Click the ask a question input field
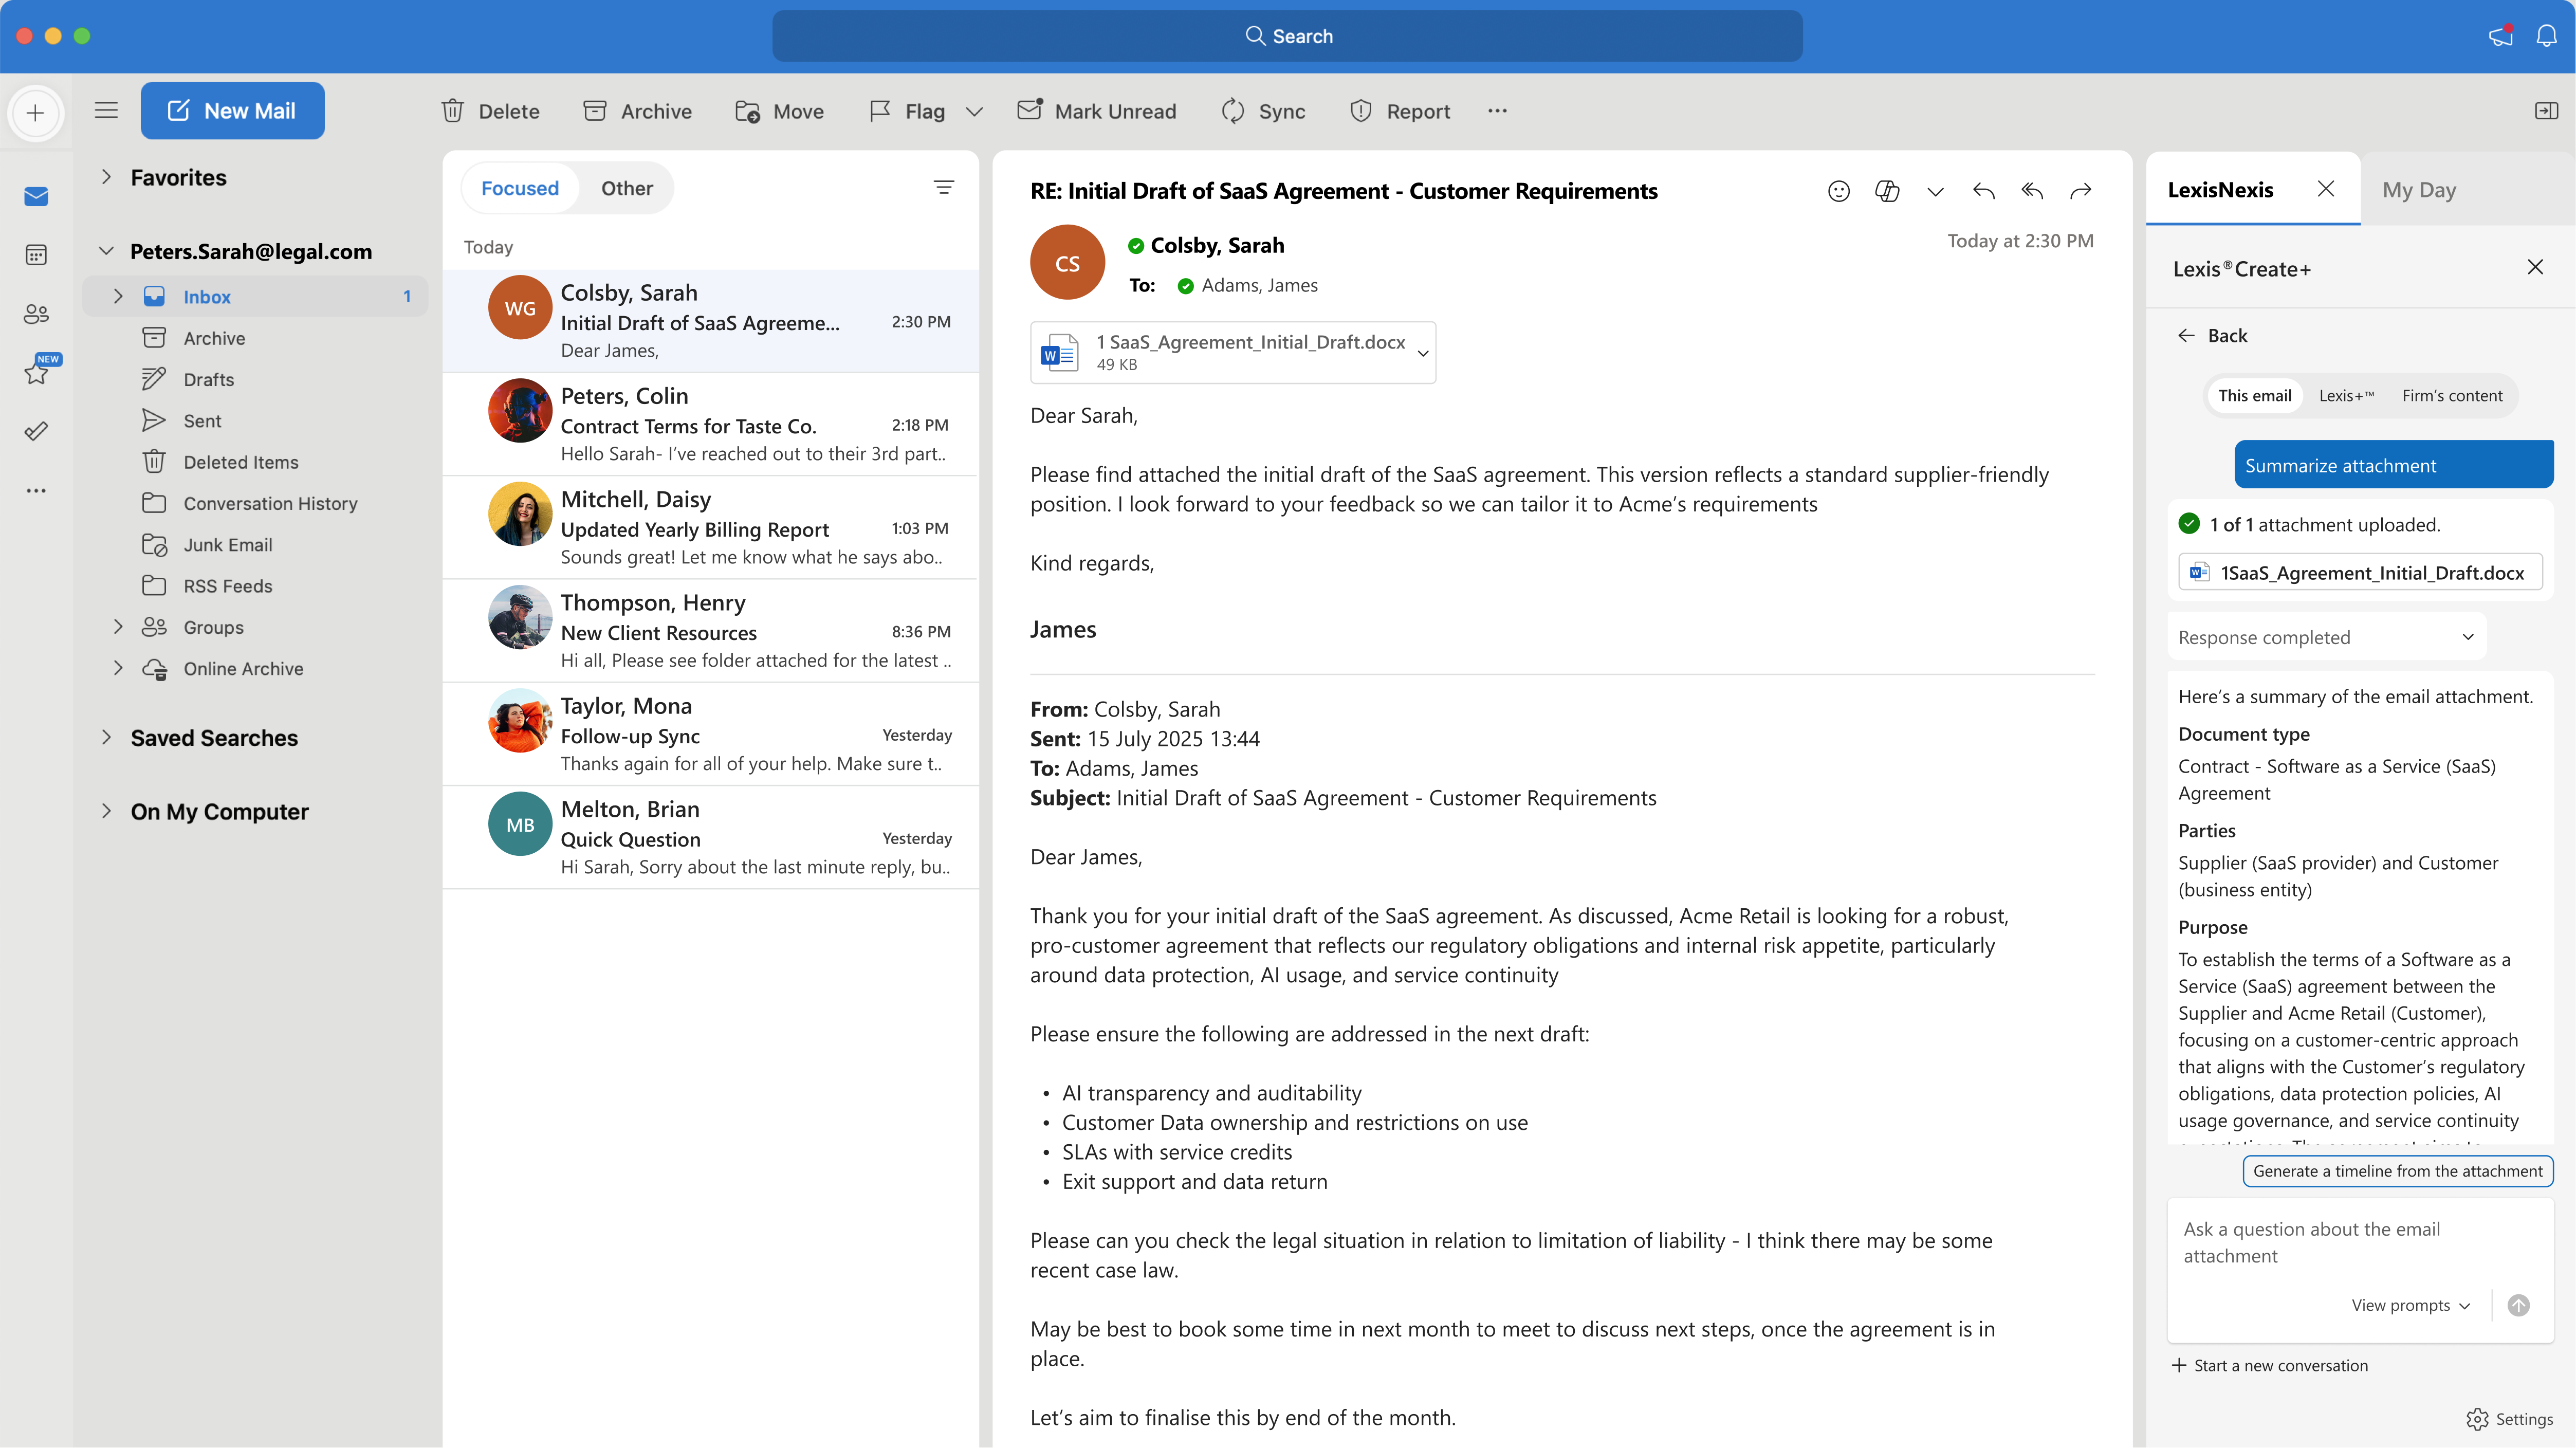 click(2359, 1243)
